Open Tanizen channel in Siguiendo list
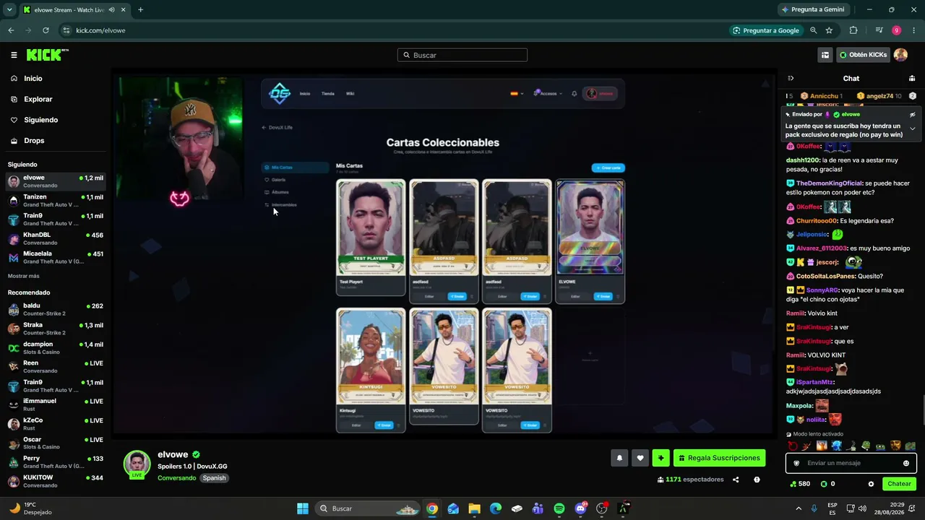This screenshot has height=520, width=925. coord(56,201)
